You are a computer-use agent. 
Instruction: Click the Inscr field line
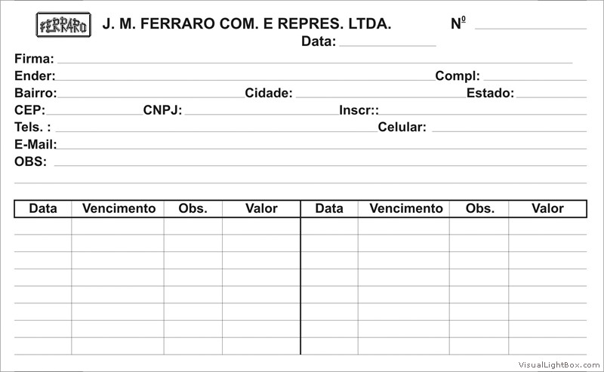[x=483, y=109]
